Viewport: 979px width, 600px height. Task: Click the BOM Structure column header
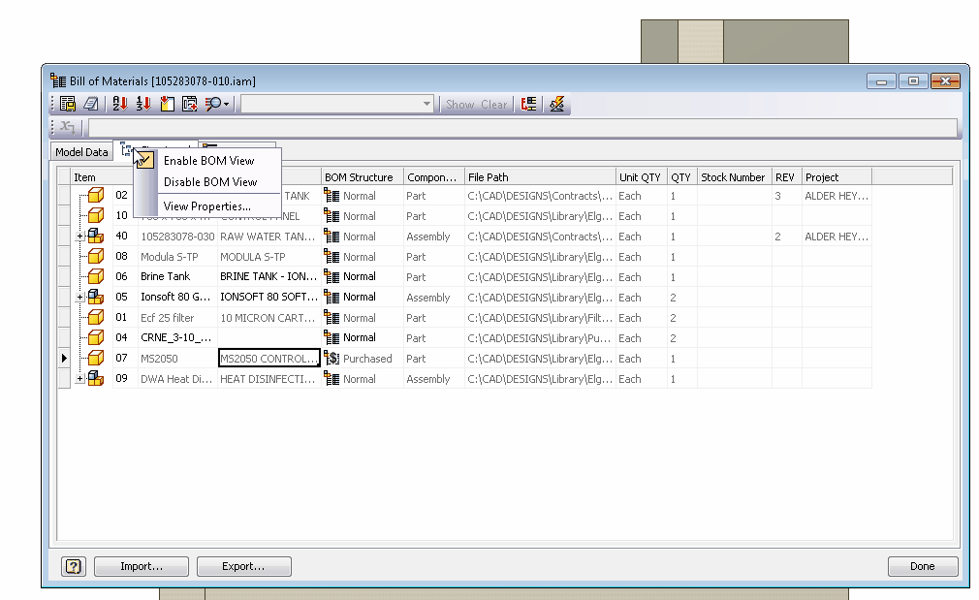point(363,177)
